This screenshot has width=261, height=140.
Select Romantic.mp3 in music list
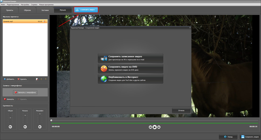[25, 21]
